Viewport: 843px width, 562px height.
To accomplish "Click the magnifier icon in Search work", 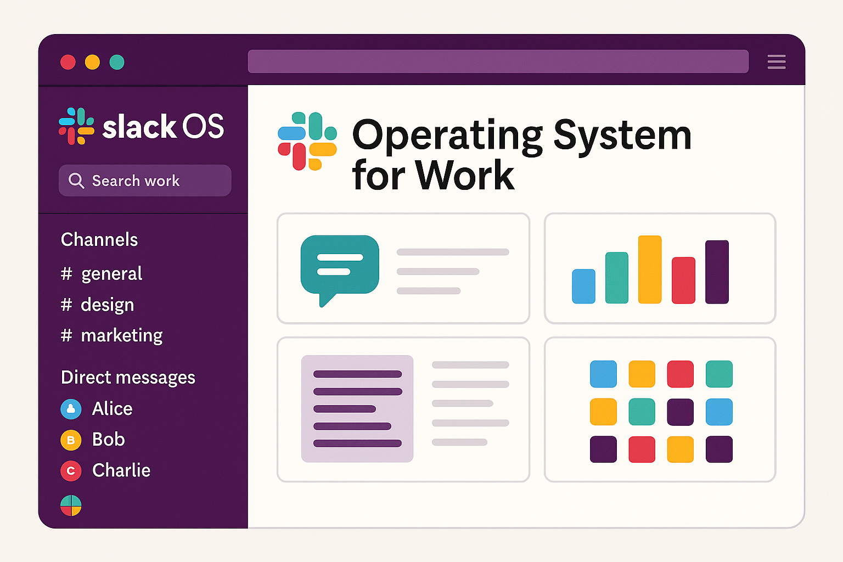I will [76, 181].
